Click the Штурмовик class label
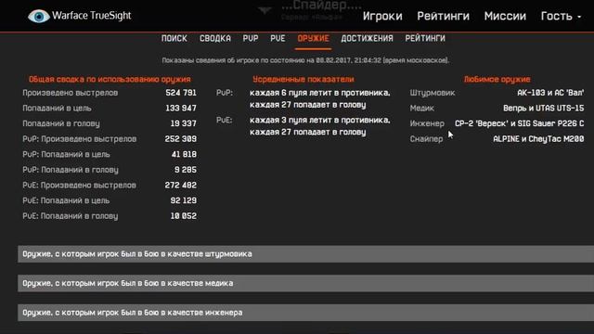This screenshot has height=334, width=594. 433,93
